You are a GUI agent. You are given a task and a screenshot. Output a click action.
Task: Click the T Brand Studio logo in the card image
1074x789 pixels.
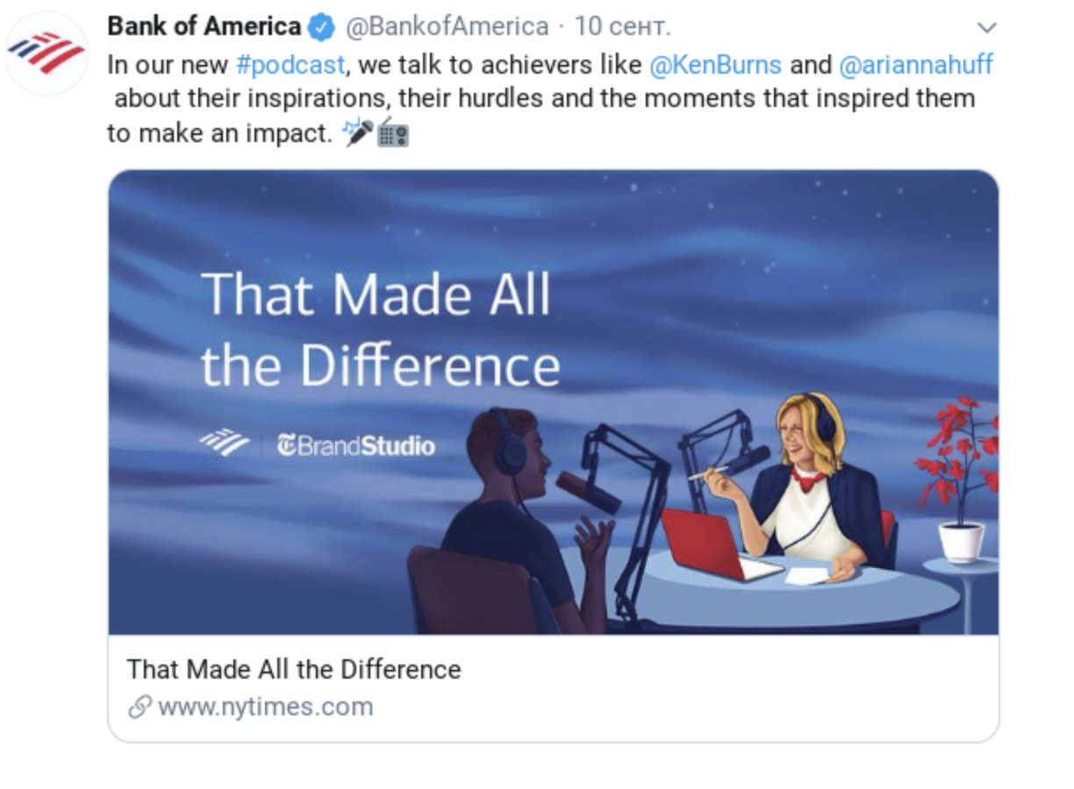coord(355,445)
